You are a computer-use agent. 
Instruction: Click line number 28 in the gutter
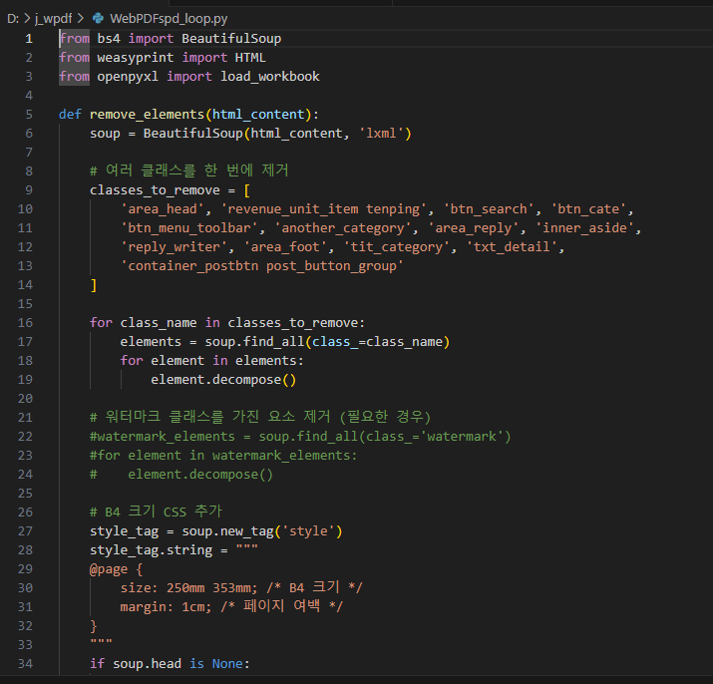tap(25, 550)
